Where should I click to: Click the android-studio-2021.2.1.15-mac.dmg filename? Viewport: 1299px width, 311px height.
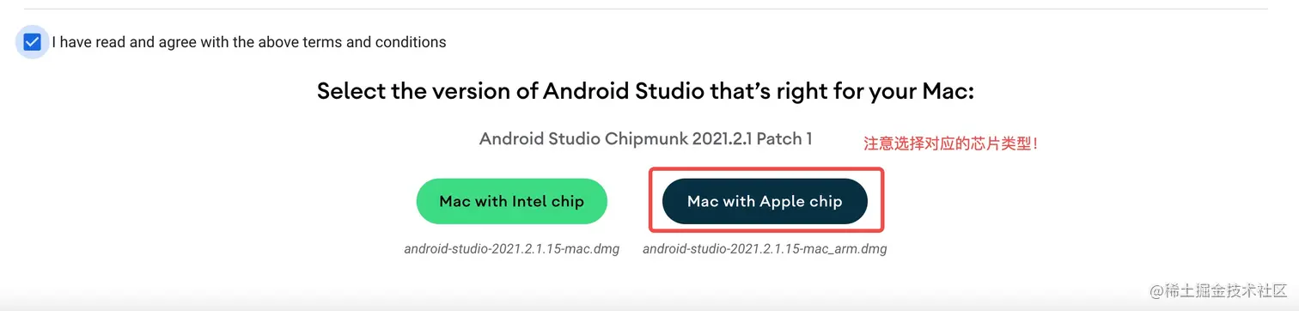point(511,249)
